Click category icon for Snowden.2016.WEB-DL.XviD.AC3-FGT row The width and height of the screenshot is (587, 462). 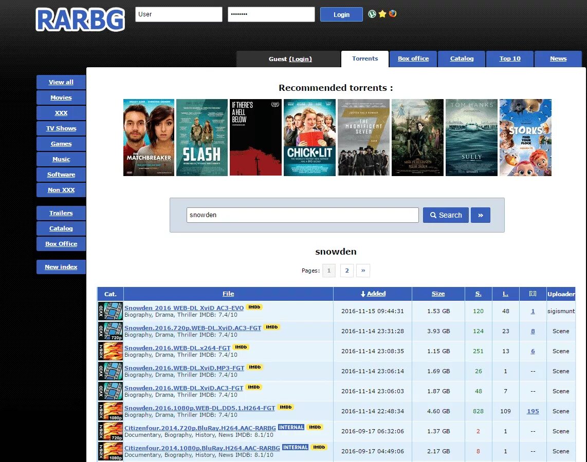111,391
